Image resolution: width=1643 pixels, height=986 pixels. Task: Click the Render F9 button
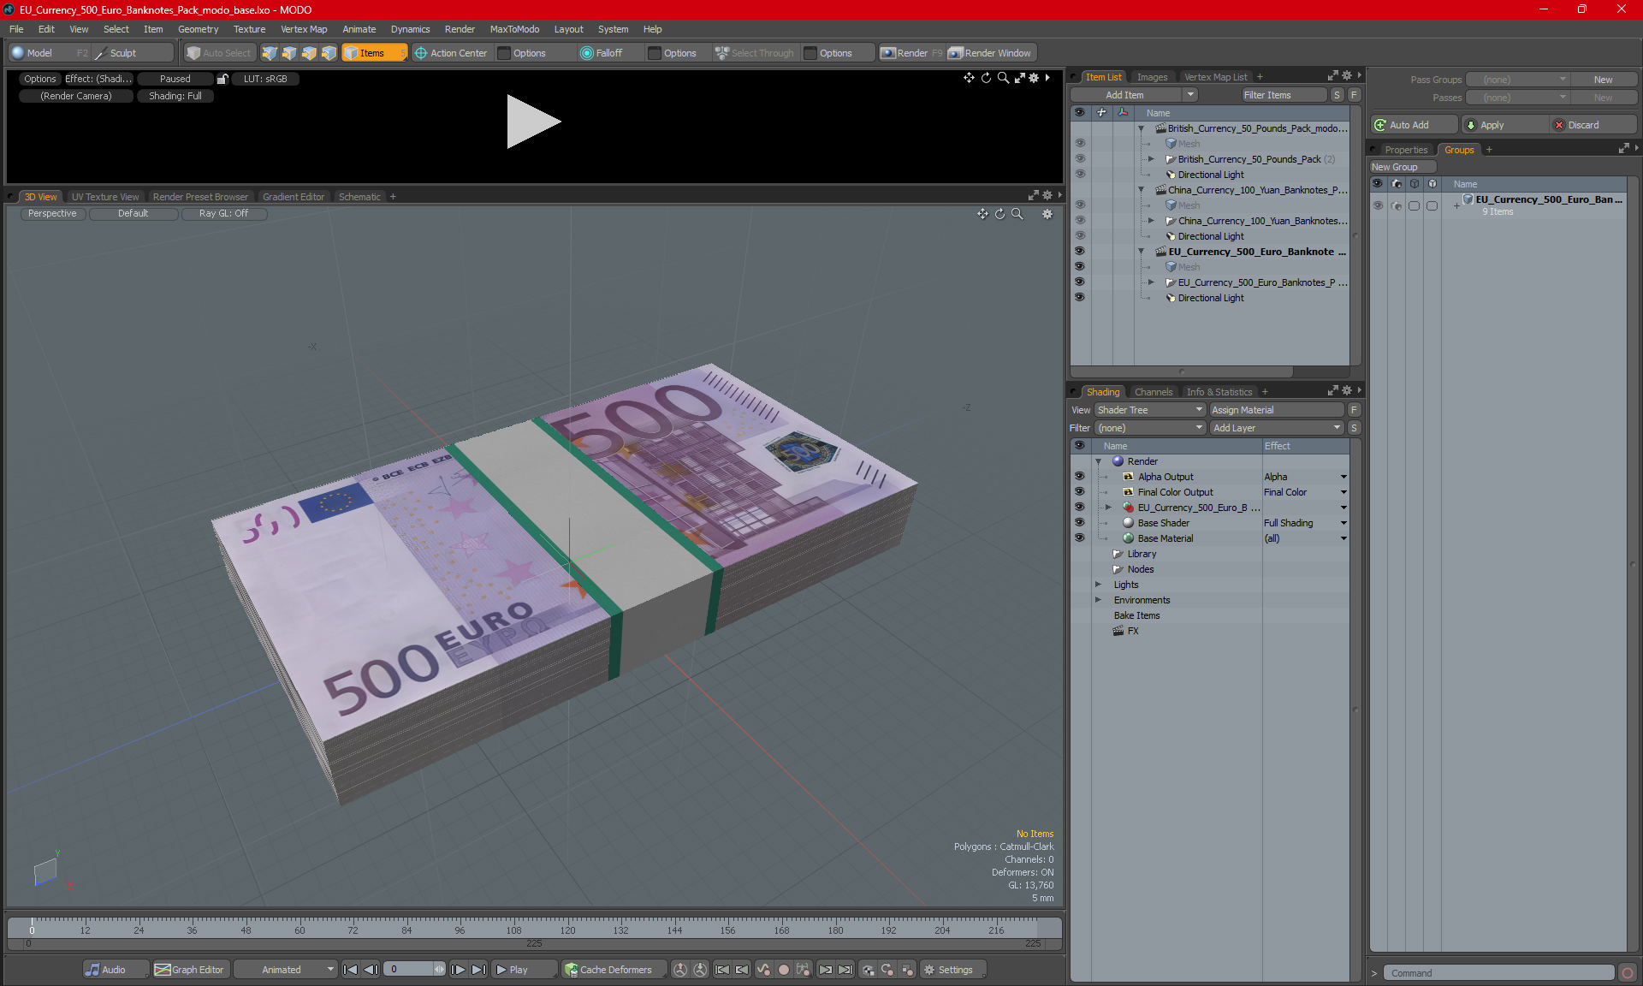click(x=911, y=53)
